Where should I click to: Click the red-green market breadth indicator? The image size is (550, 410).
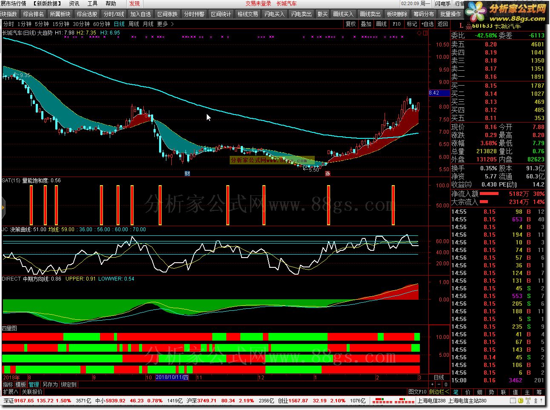[x=393, y=401]
